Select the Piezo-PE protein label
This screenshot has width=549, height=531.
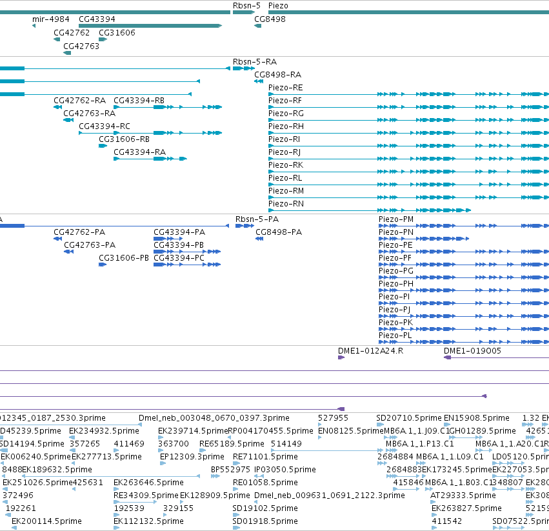[395, 245]
